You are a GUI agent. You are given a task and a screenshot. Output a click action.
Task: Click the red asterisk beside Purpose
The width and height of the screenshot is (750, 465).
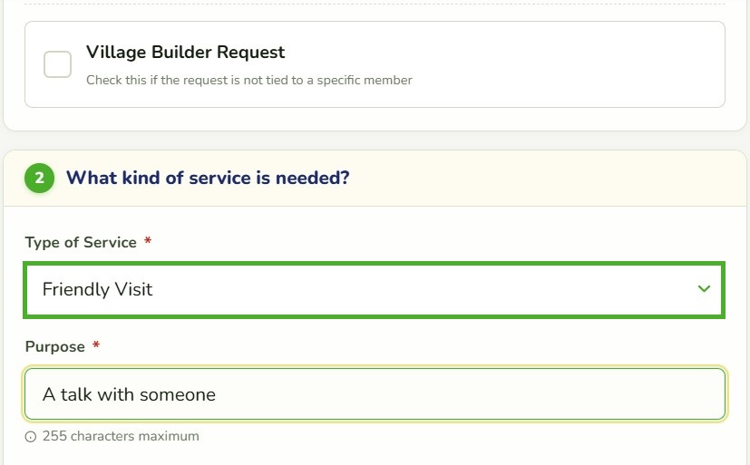(x=96, y=344)
